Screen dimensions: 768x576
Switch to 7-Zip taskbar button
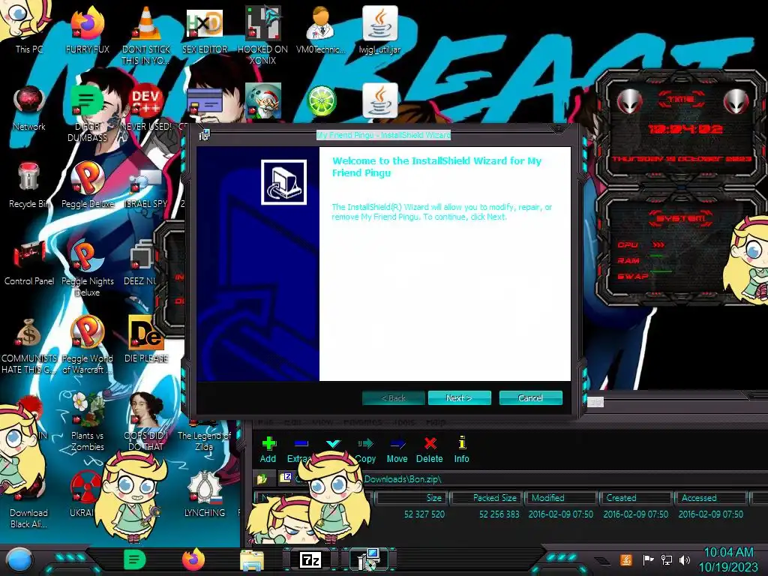pyautogui.click(x=310, y=559)
